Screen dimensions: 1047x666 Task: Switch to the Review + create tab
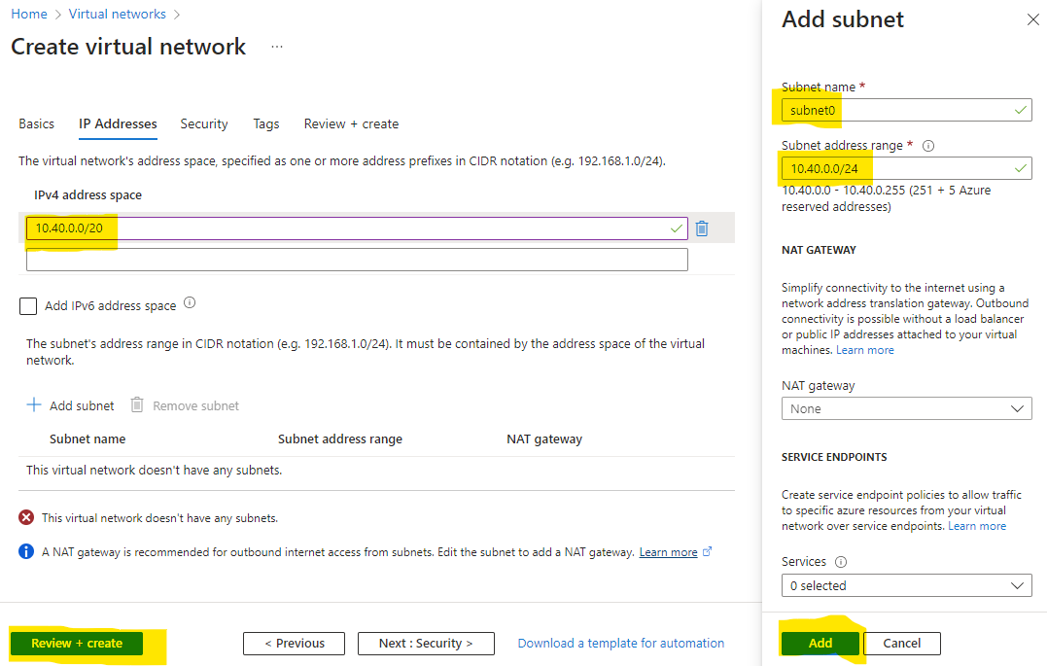(351, 124)
